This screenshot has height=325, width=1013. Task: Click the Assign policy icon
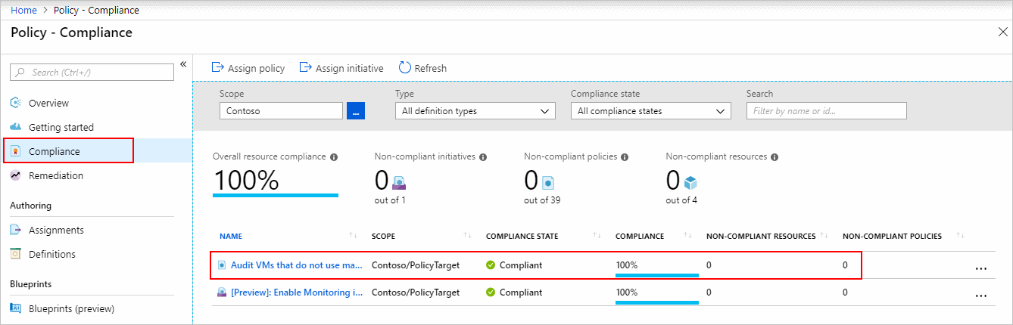coord(217,67)
